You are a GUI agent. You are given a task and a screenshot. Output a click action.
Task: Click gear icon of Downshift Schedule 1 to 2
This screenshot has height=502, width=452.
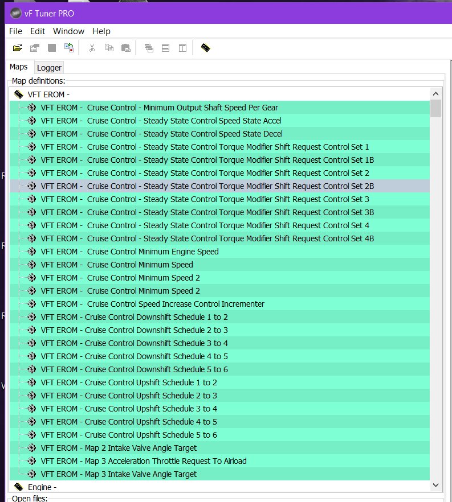point(31,317)
